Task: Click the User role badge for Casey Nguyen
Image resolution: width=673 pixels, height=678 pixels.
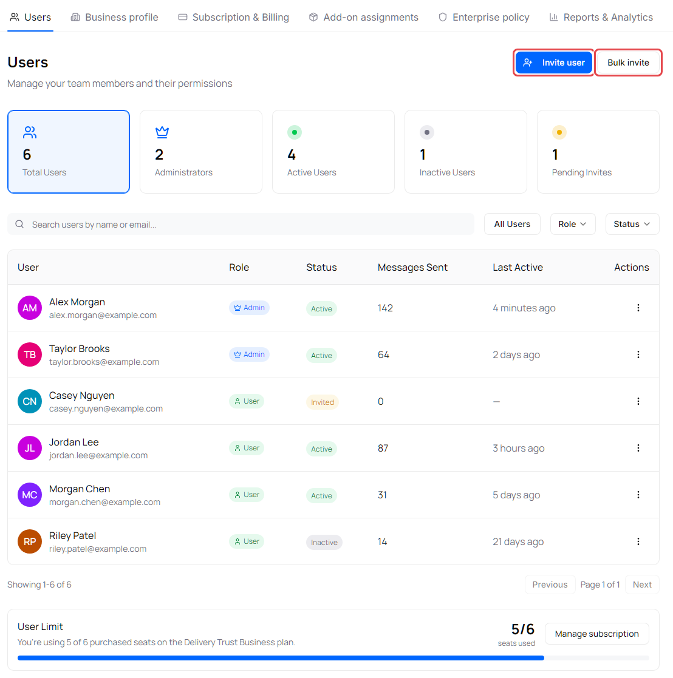Action: pyautogui.click(x=247, y=401)
